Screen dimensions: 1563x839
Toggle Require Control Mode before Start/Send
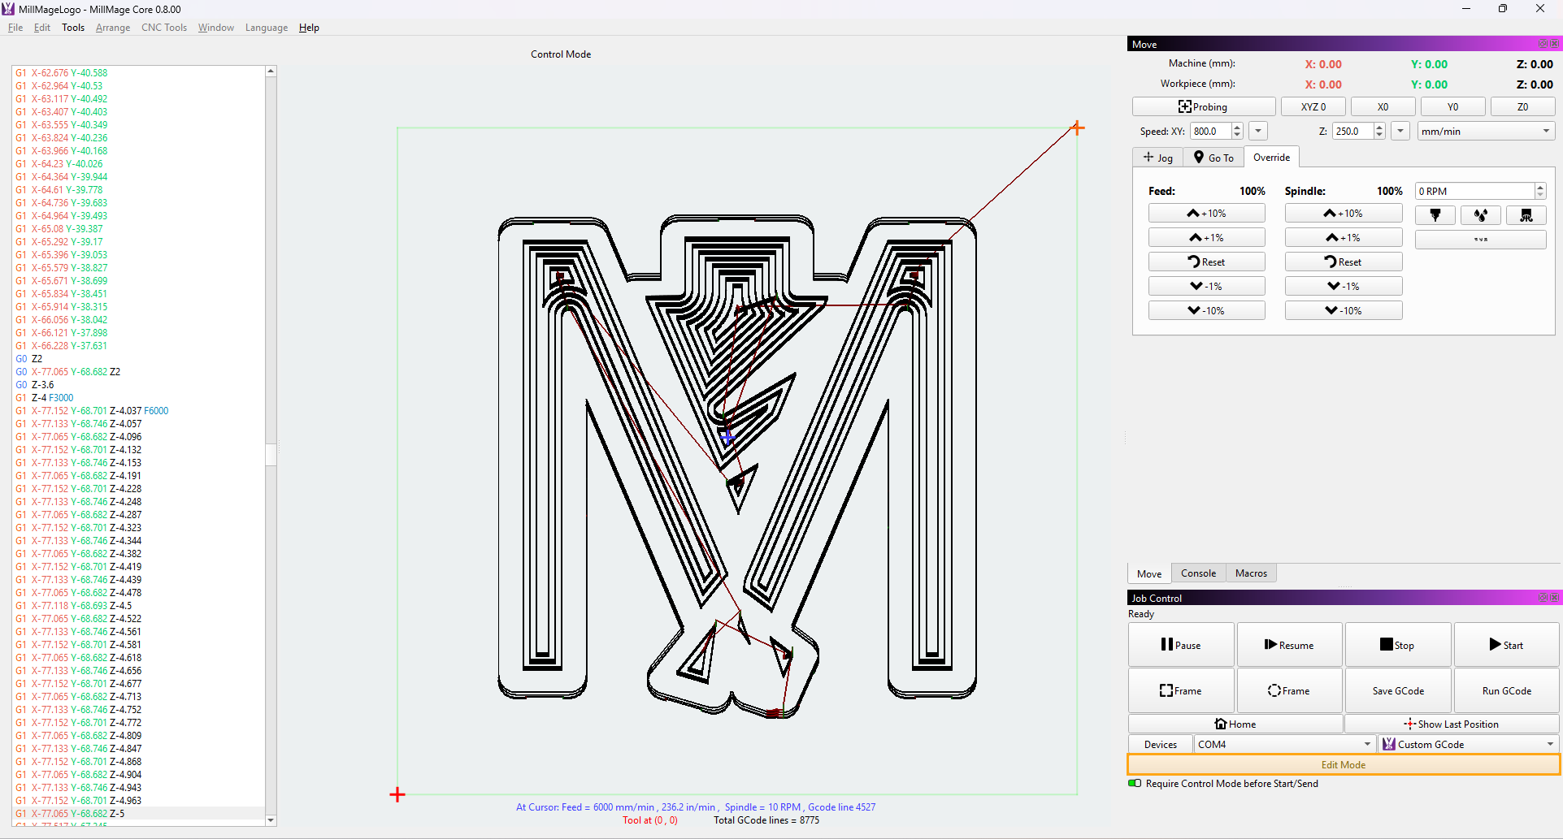click(x=1135, y=784)
